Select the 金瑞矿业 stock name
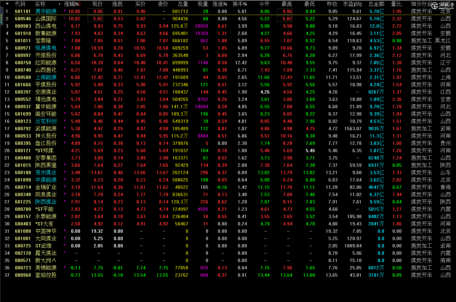The image size is (456, 302). [46, 187]
